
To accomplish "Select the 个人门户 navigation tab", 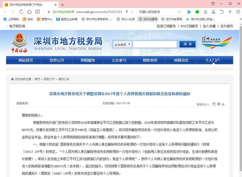I will point(212,60).
